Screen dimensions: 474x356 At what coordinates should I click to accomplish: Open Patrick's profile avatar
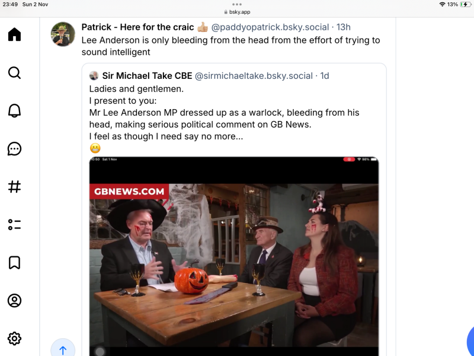tap(63, 34)
